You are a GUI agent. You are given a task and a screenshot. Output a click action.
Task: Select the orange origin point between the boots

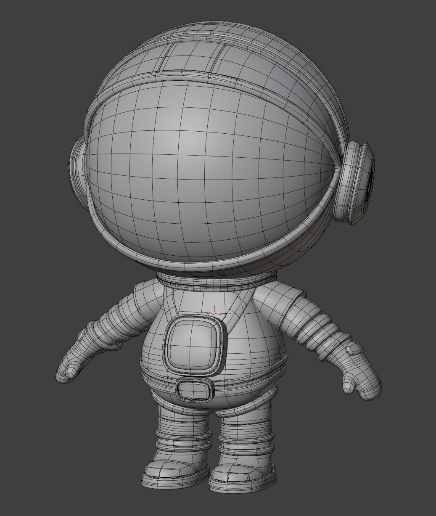[209, 484]
